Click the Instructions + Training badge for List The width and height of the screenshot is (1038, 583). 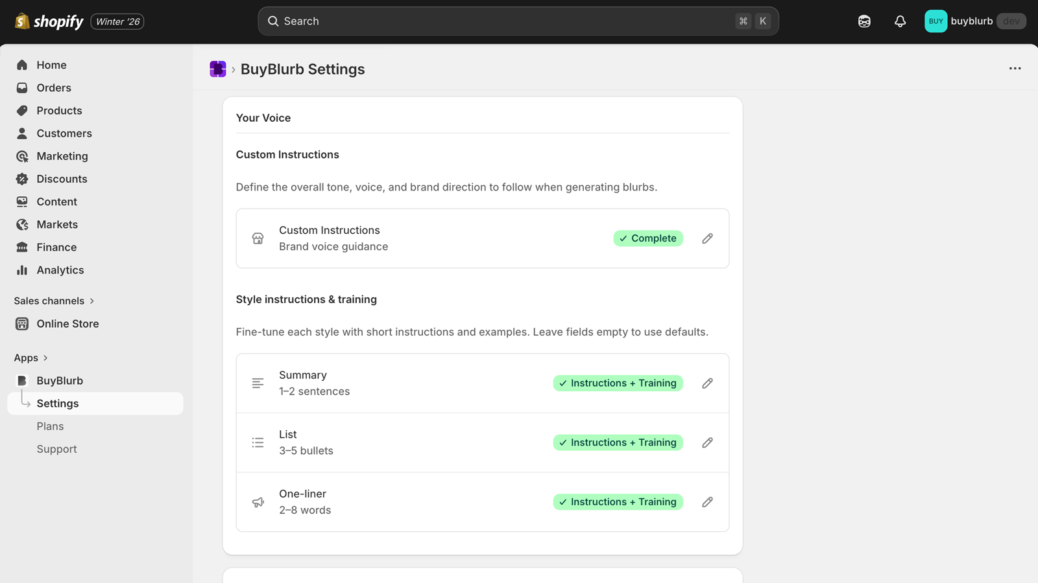click(617, 442)
